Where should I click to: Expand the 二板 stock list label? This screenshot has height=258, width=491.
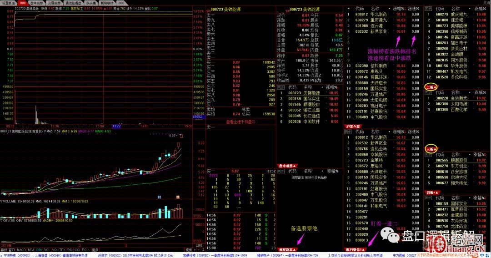click(431, 86)
